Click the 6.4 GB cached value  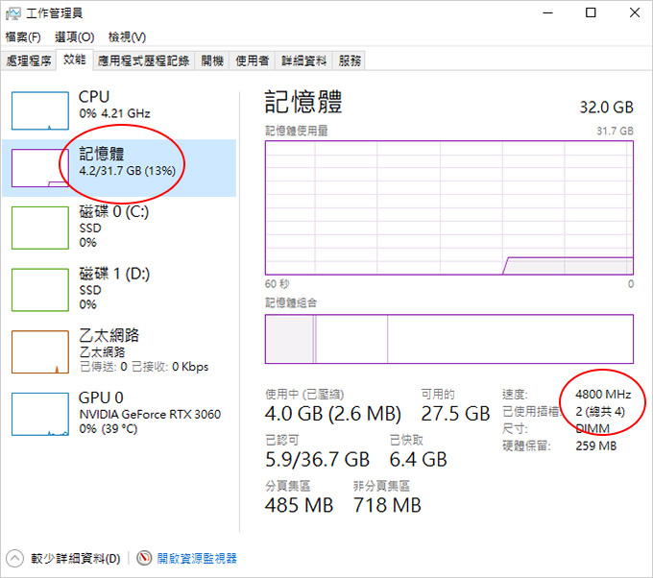pos(418,460)
